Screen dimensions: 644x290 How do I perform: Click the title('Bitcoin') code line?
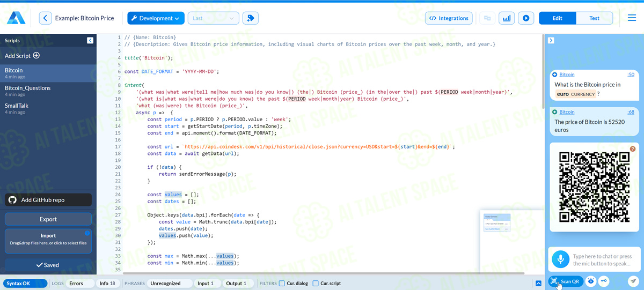pos(149,58)
